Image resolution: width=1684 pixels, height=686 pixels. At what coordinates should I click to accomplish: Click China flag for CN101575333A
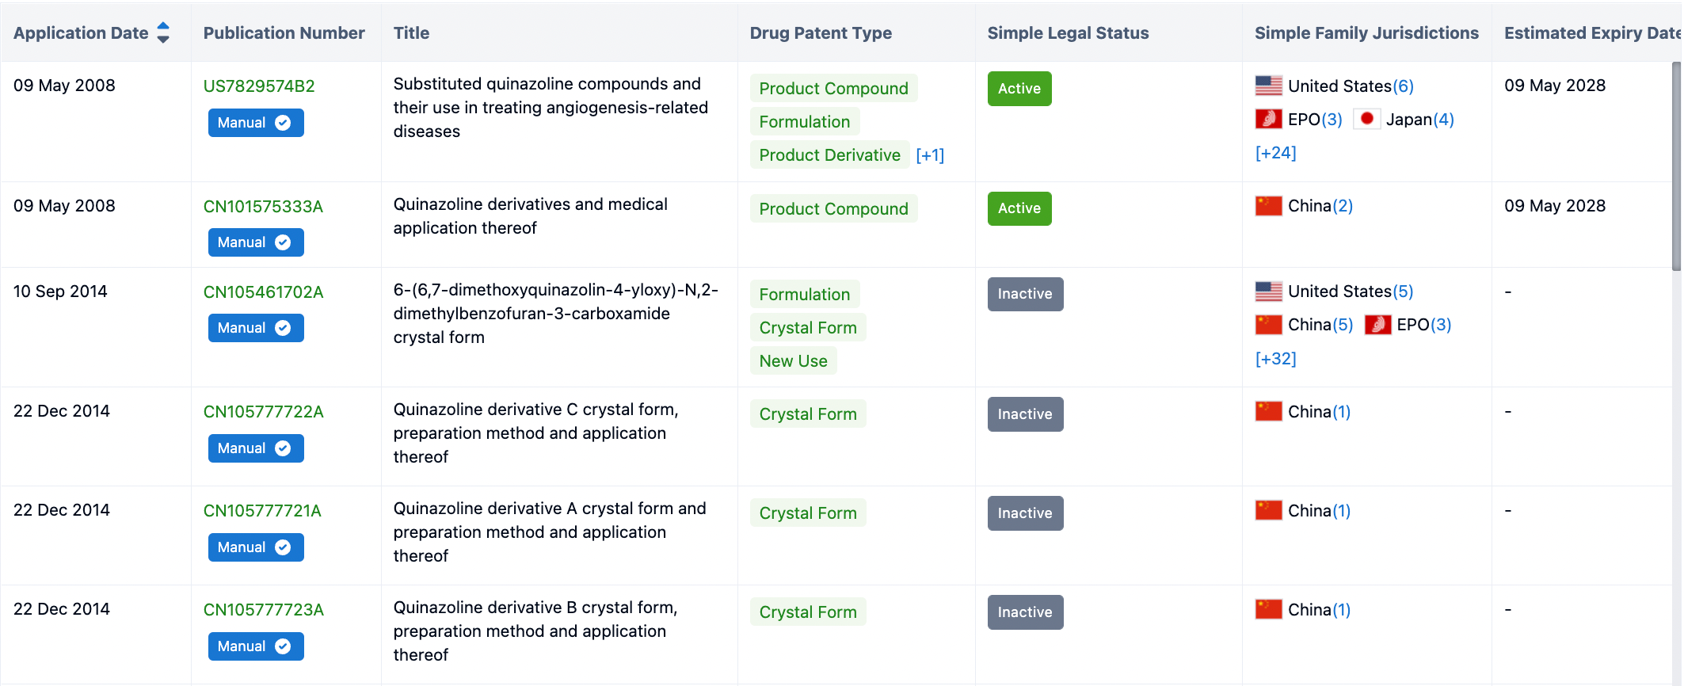coord(1268,206)
